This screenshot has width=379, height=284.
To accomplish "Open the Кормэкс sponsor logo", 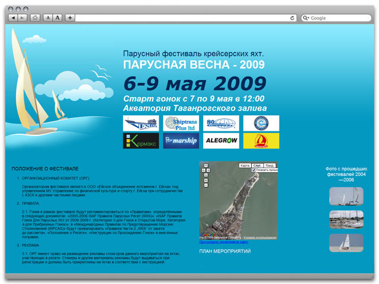I will pos(141,141).
